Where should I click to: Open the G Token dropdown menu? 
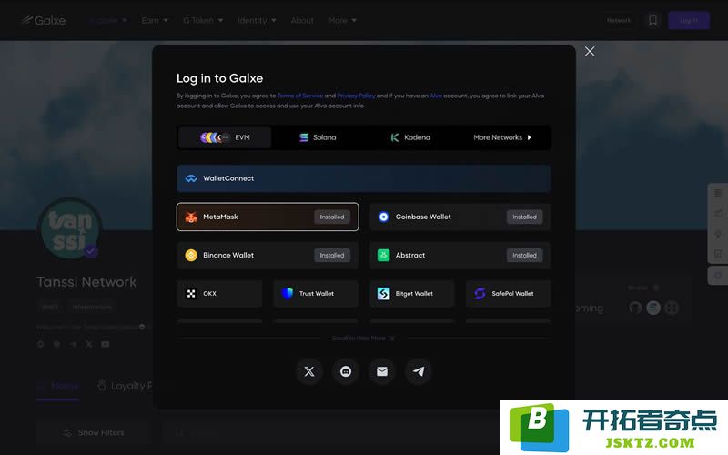tap(203, 20)
